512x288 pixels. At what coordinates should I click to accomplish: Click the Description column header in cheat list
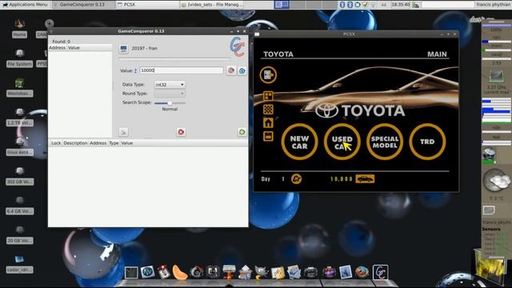point(75,143)
